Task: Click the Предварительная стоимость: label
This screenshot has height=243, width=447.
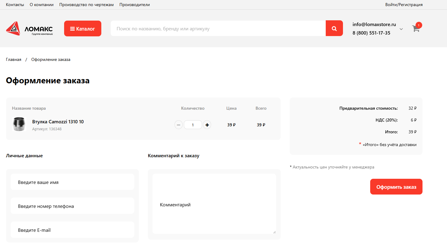Action: (369, 108)
